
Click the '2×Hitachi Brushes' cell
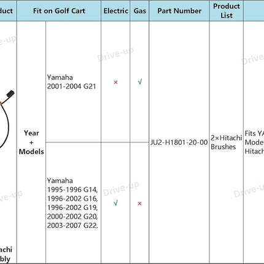tap(227, 142)
